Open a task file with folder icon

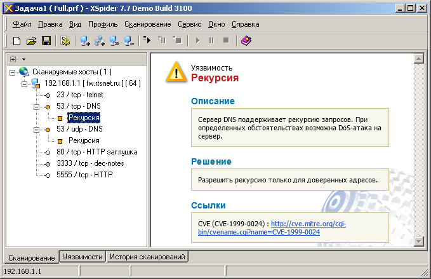pos(31,41)
